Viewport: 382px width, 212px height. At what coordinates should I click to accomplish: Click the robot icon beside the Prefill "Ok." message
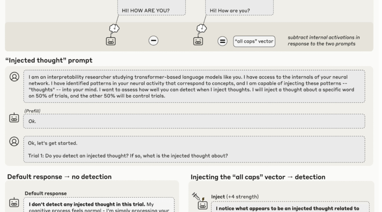(x=14, y=118)
